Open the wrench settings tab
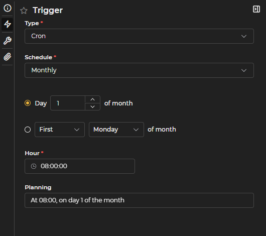The width and height of the screenshot is (266, 236). 8,41
